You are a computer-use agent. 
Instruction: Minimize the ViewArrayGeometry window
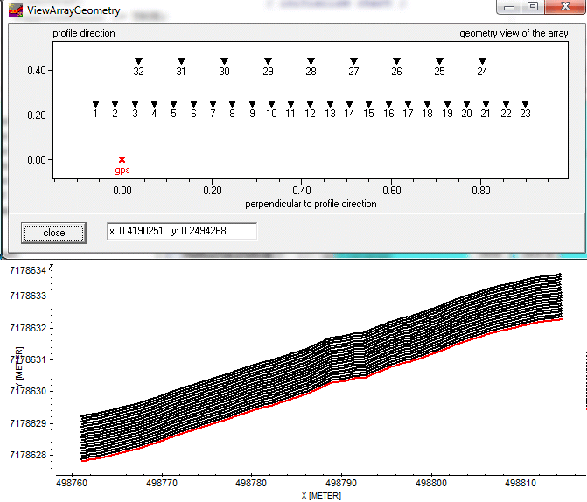[x=510, y=8]
